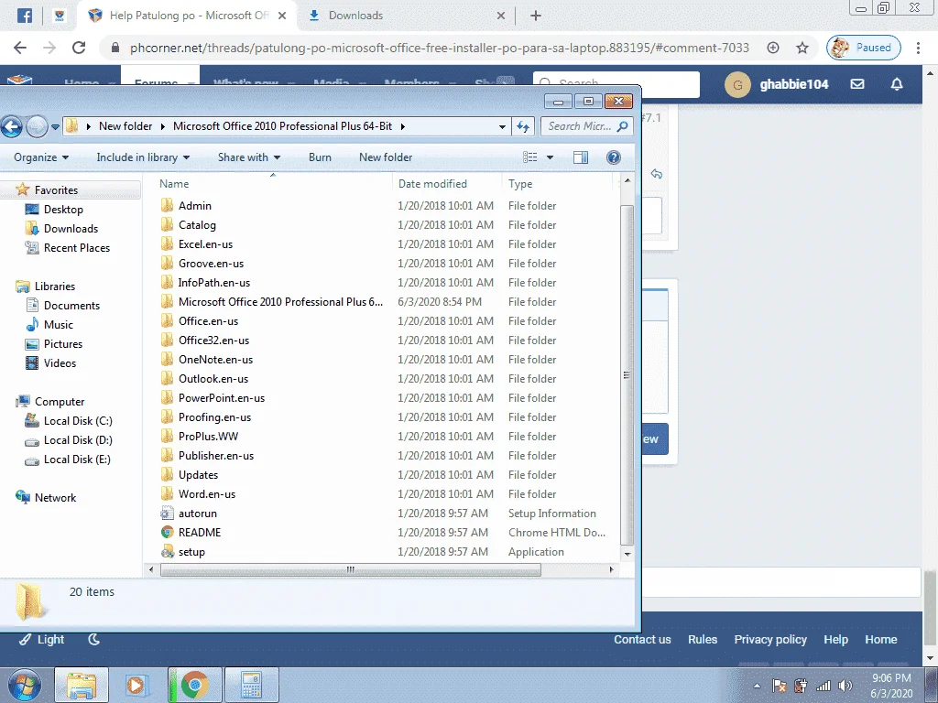Open the recent locations dropdown arrow in Explorer
Image resolution: width=938 pixels, height=703 pixels.
click(x=55, y=126)
